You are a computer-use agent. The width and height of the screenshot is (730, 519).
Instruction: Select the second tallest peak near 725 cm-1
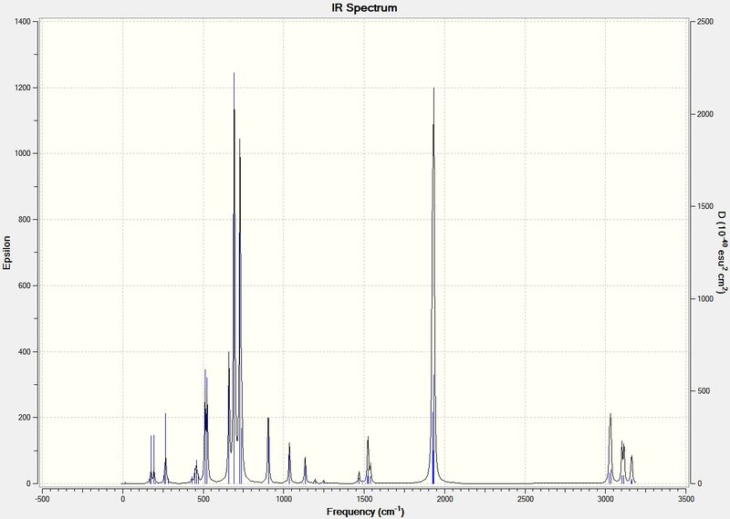pyautogui.click(x=240, y=310)
